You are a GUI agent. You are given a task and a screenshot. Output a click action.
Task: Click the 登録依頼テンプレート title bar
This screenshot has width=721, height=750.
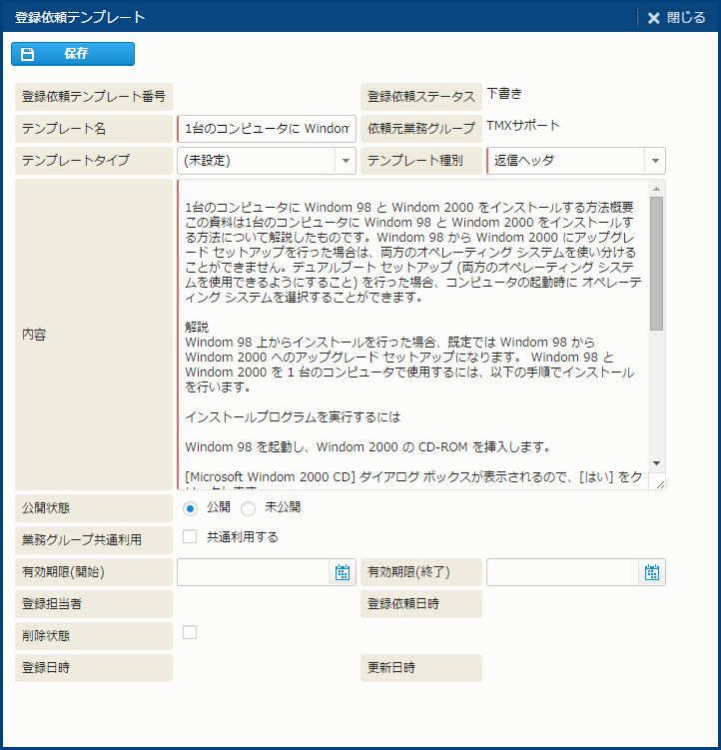[x=300, y=17]
